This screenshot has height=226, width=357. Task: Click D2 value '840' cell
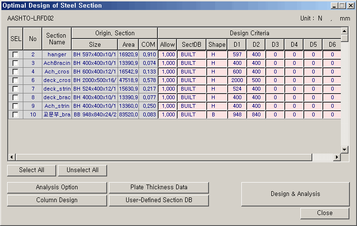pyautogui.click(x=256, y=114)
